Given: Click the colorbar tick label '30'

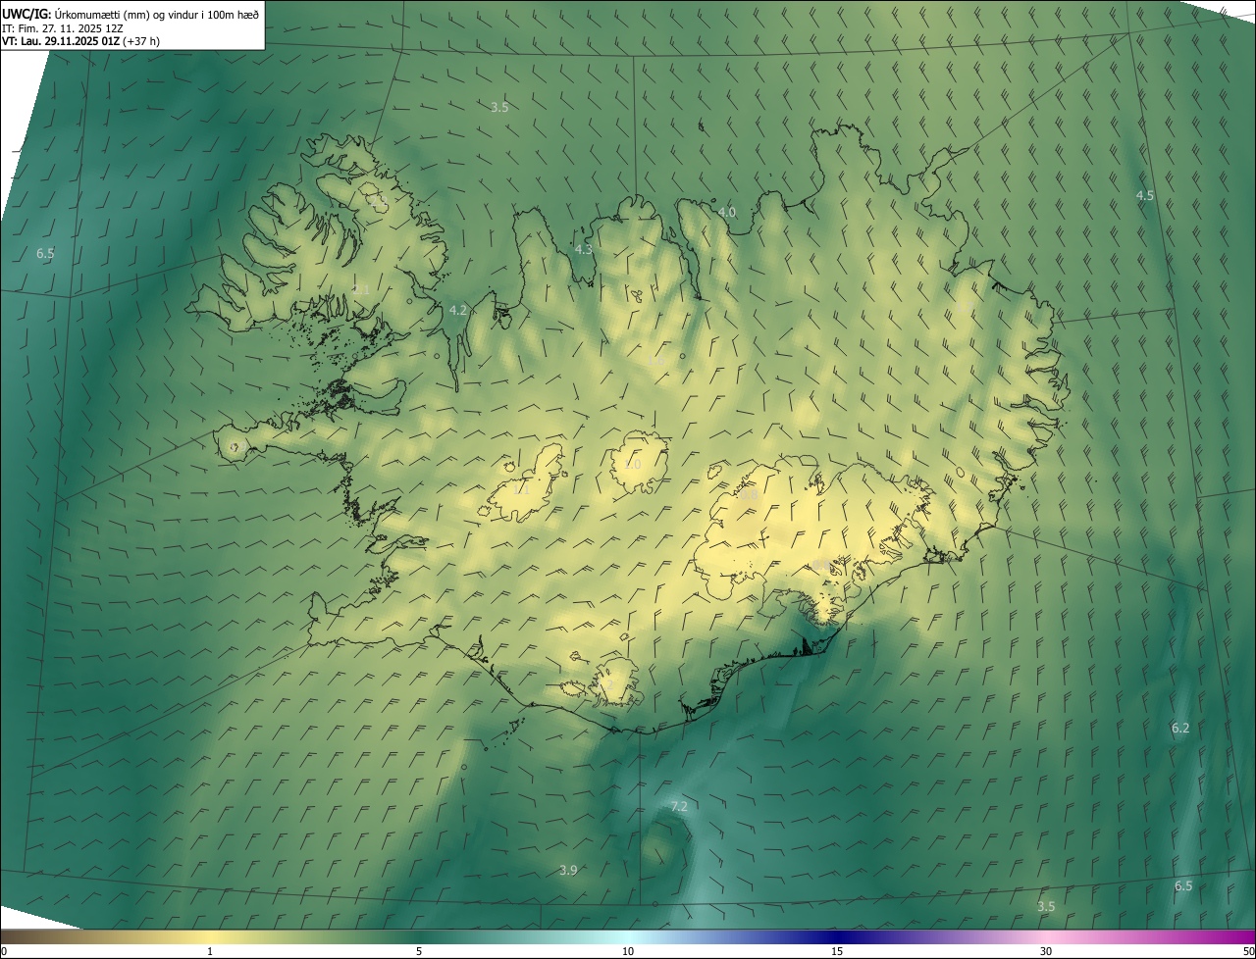Looking at the screenshot, I should pyautogui.click(x=1046, y=951).
